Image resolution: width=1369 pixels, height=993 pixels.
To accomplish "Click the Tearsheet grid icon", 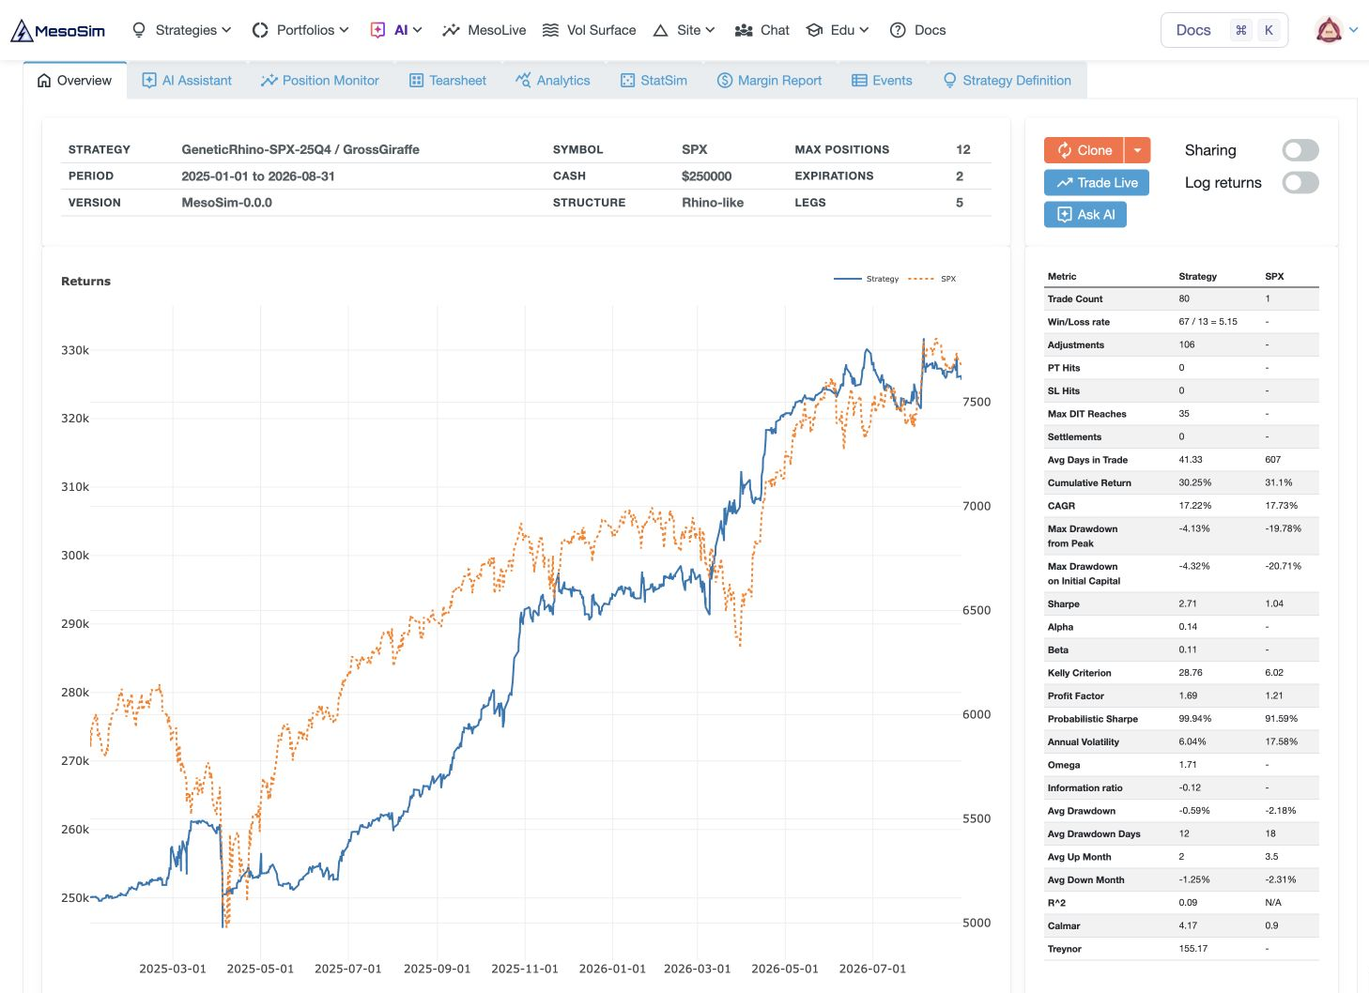I will pyautogui.click(x=416, y=81).
